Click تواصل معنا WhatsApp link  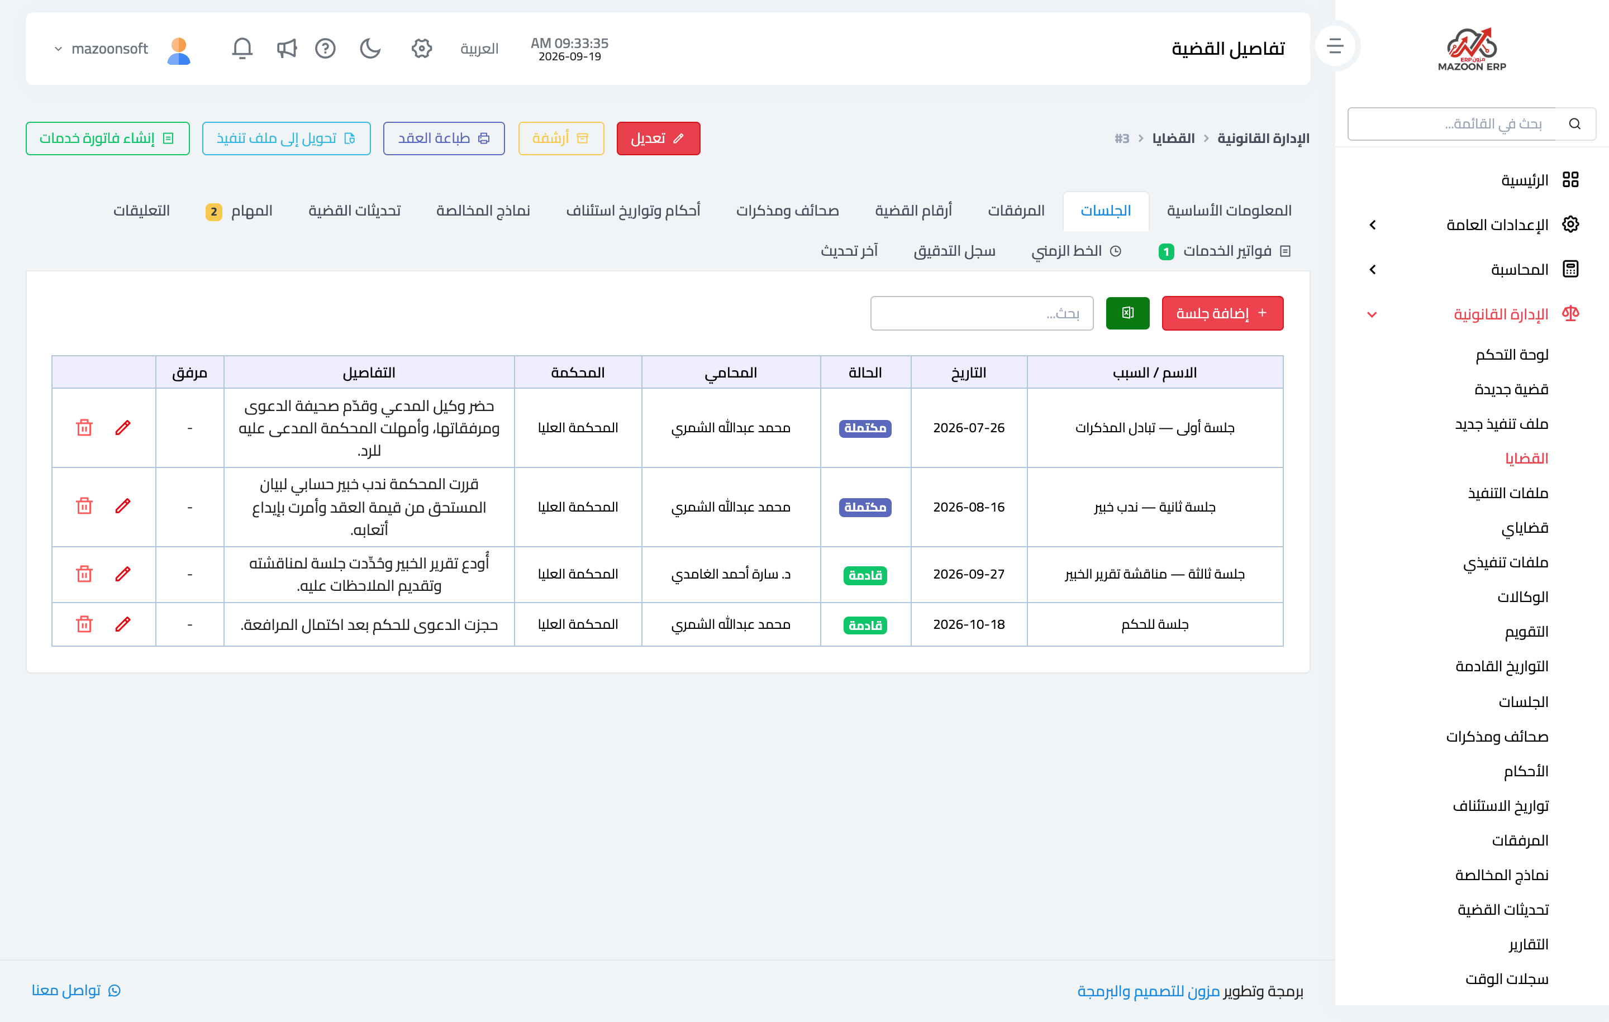(76, 990)
